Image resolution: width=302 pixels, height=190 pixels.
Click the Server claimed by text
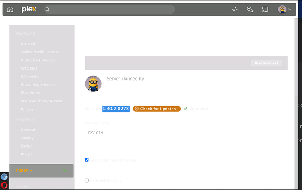[x=125, y=79]
